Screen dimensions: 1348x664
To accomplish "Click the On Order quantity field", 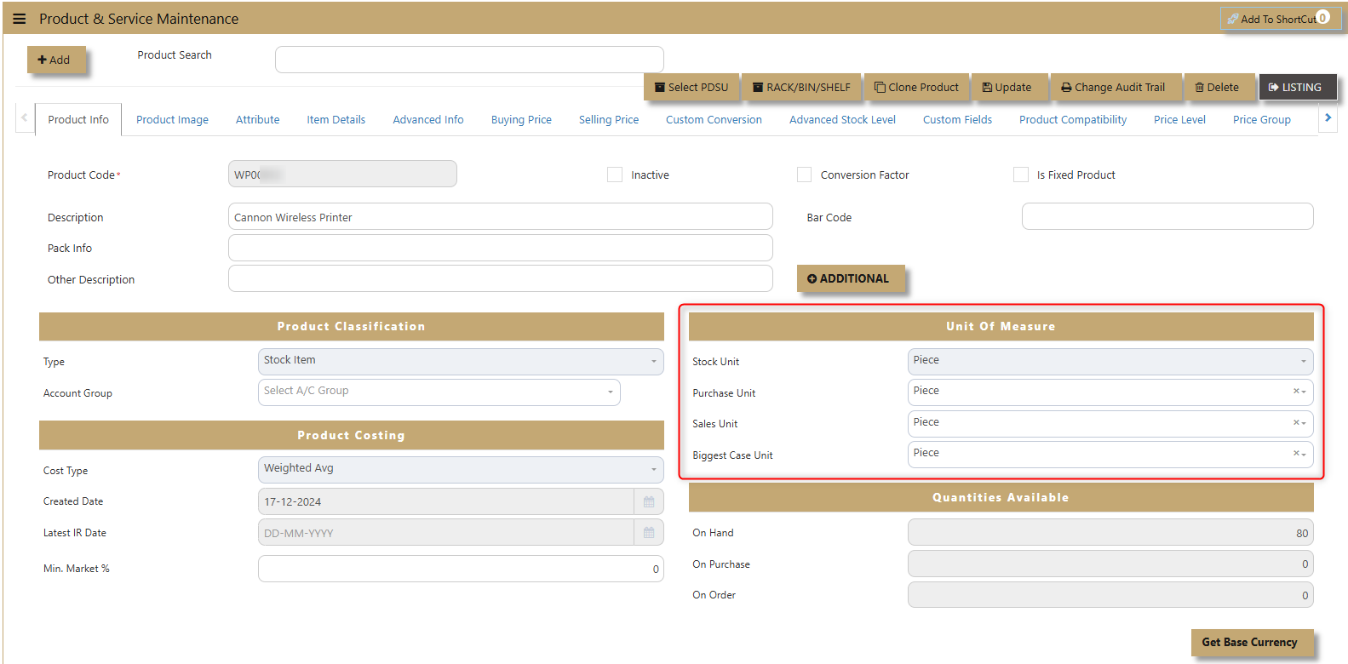I will 1110,595.
